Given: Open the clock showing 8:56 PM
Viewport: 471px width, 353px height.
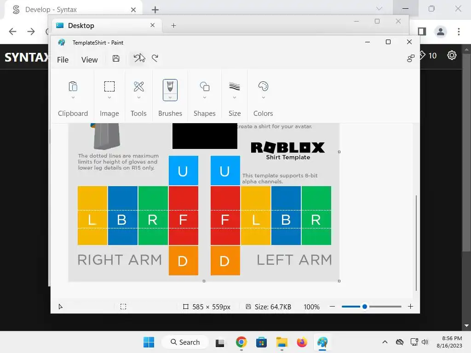Looking at the screenshot, I should (449, 342).
